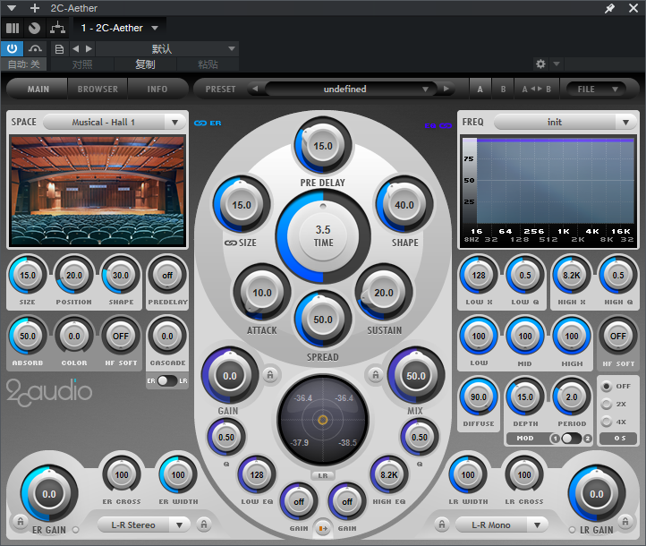Click the ER link chain icon
646x546 pixels.
(200, 123)
